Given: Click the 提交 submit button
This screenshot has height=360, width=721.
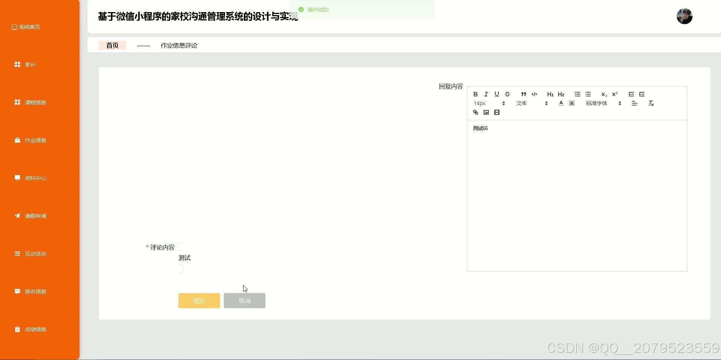Looking at the screenshot, I should [x=199, y=301].
